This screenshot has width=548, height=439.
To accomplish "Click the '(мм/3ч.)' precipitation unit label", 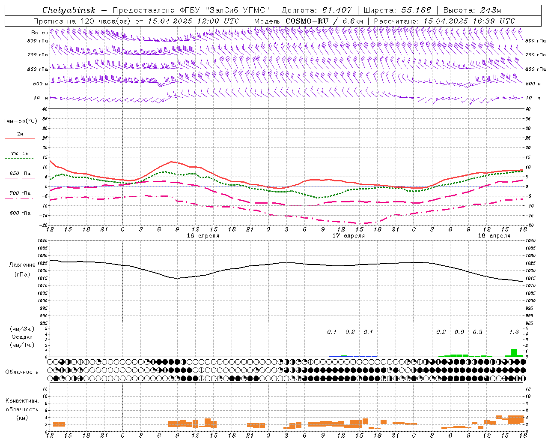I will point(22,329).
